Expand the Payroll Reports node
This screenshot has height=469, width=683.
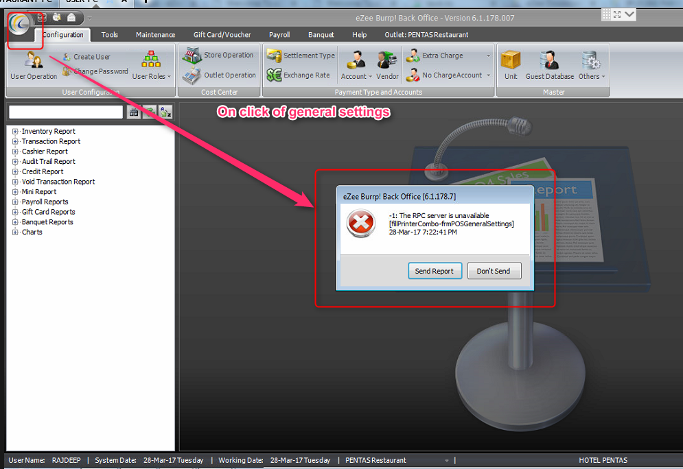click(15, 202)
